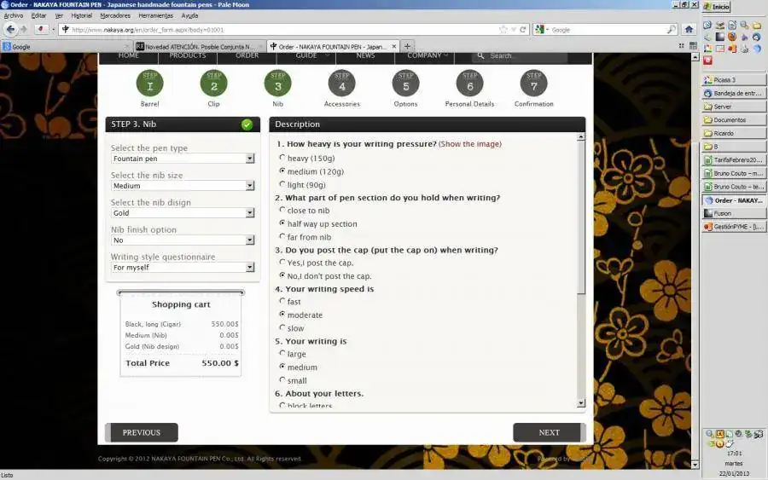Choose large writing size
The width and height of the screenshot is (768, 480).
(282, 353)
